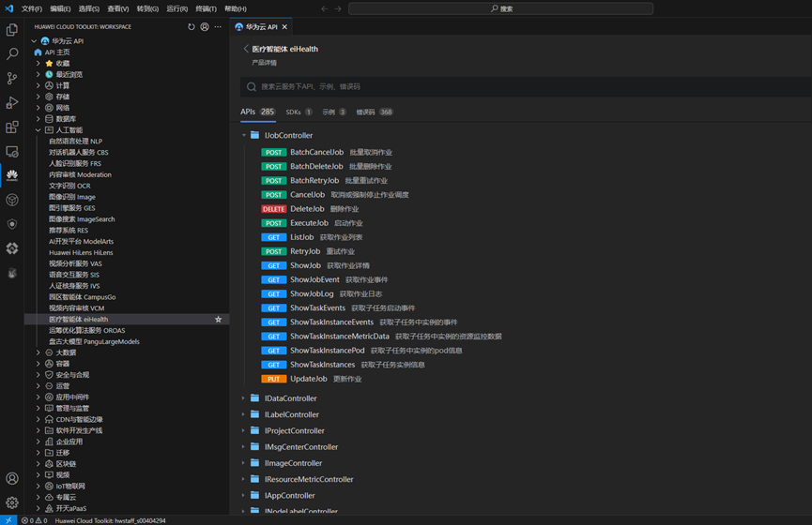
Task: Expand the 计算 category
Action: tap(38, 85)
